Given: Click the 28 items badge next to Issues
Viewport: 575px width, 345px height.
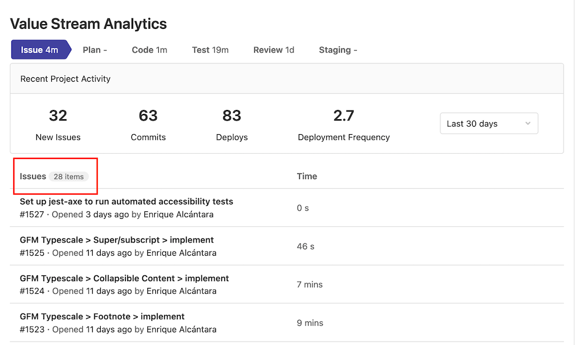Looking at the screenshot, I should point(70,177).
